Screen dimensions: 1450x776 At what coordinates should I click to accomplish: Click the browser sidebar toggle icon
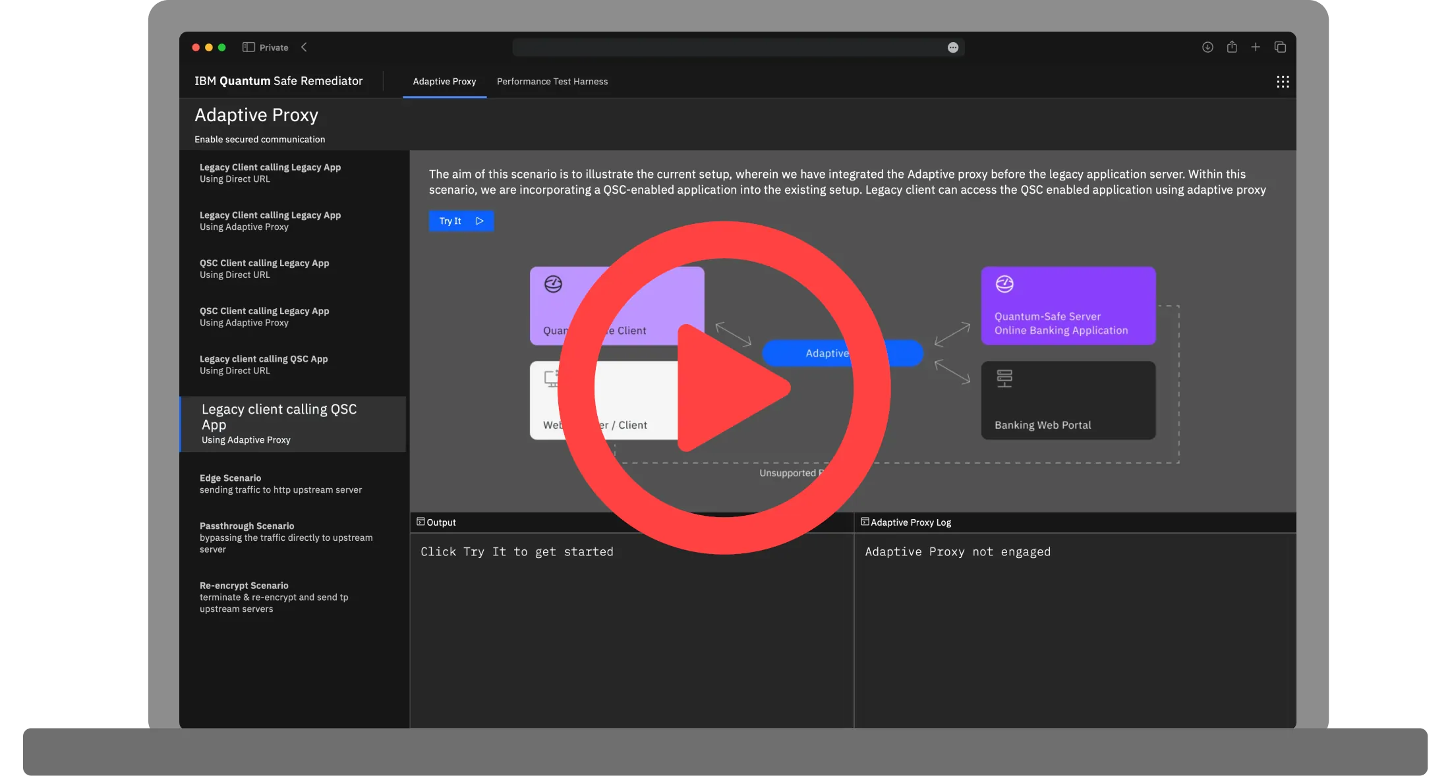click(x=248, y=47)
